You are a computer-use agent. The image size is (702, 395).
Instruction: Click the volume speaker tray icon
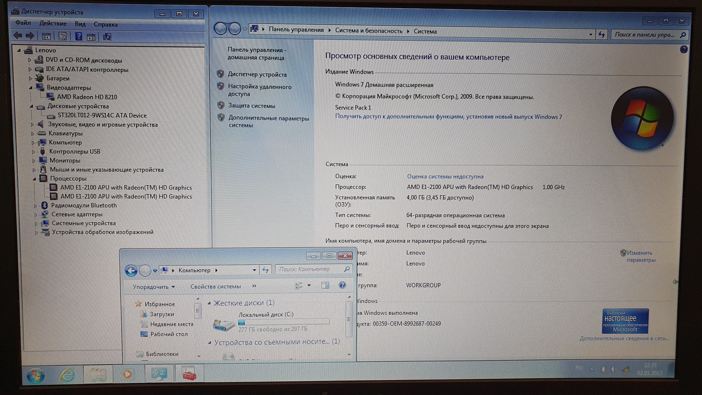(x=614, y=369)
